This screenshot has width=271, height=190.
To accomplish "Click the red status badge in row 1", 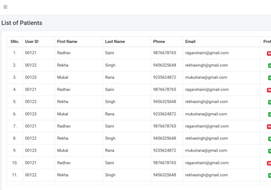I will pos(269,53).
